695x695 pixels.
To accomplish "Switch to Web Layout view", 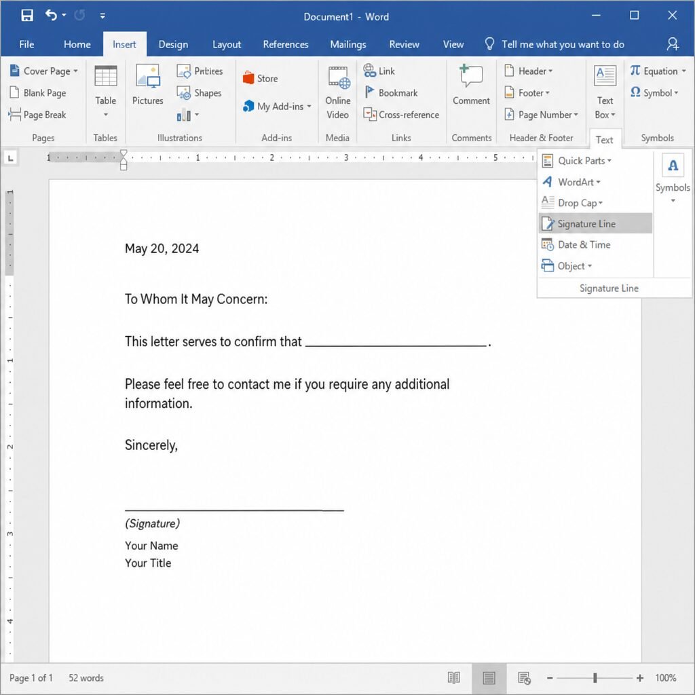I will [525, 678].
